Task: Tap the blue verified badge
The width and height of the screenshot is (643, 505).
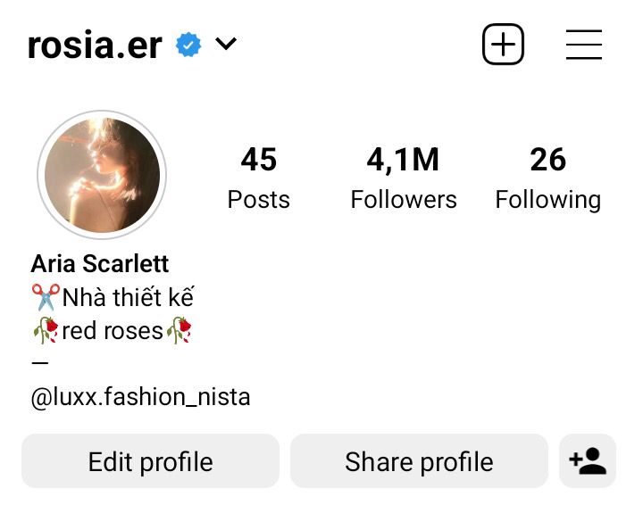Action: (188, 45)
